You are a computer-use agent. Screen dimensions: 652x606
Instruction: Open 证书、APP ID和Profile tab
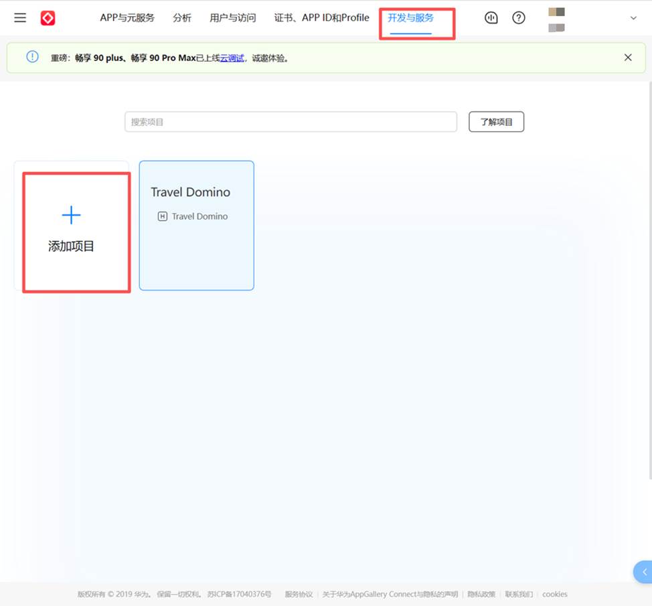click(x=321, y=18)
